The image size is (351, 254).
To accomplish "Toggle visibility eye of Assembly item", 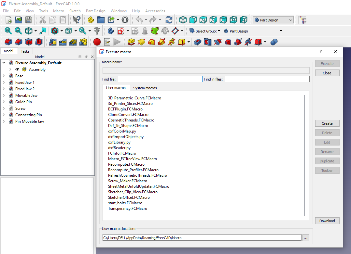I will (x=17, y=70).
